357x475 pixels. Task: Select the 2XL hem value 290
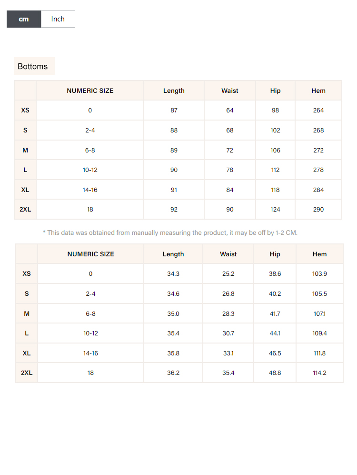318,209
